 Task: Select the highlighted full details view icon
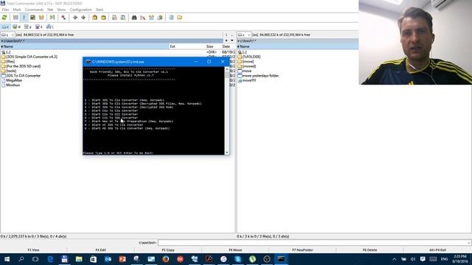(24, 18)
